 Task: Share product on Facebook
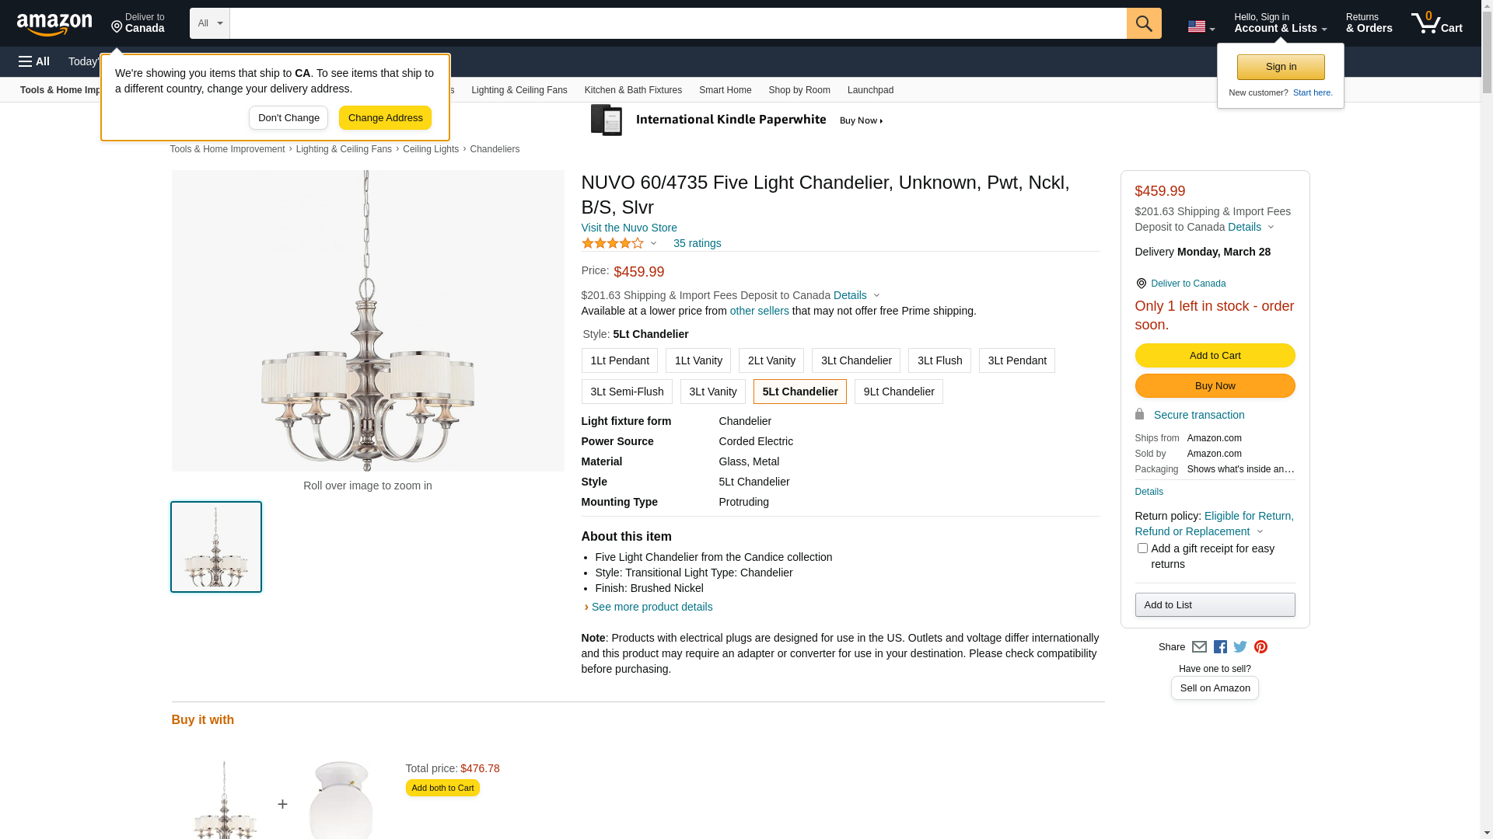pyautogui.click(x=1220, y=647)
